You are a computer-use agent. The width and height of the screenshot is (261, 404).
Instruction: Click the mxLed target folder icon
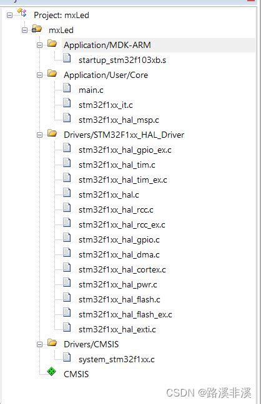(x=37, y=29)
